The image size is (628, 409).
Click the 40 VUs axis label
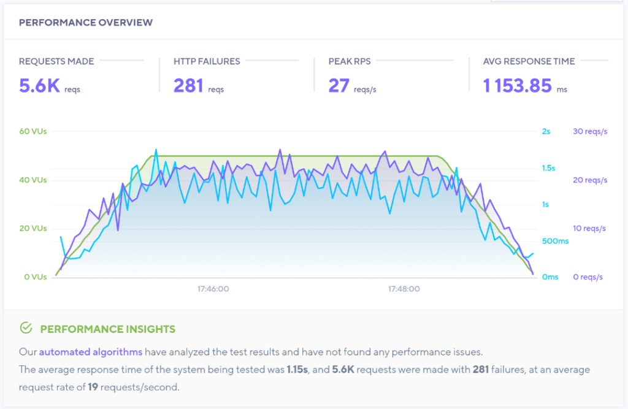(x=33, y=180)
